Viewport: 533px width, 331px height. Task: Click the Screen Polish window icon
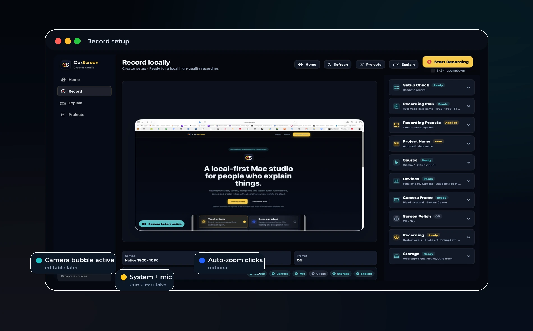(x=396, y=219)
